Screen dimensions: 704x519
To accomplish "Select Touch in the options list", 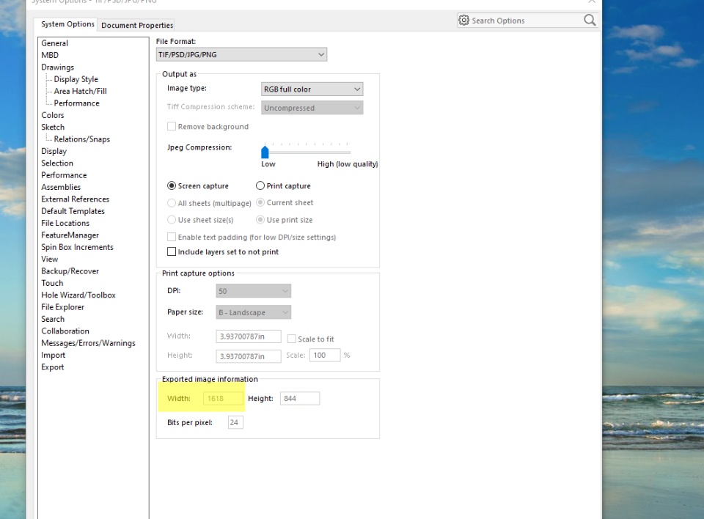I will point(52,283).
